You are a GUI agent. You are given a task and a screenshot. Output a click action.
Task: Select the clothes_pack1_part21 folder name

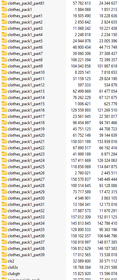point(26,142)
